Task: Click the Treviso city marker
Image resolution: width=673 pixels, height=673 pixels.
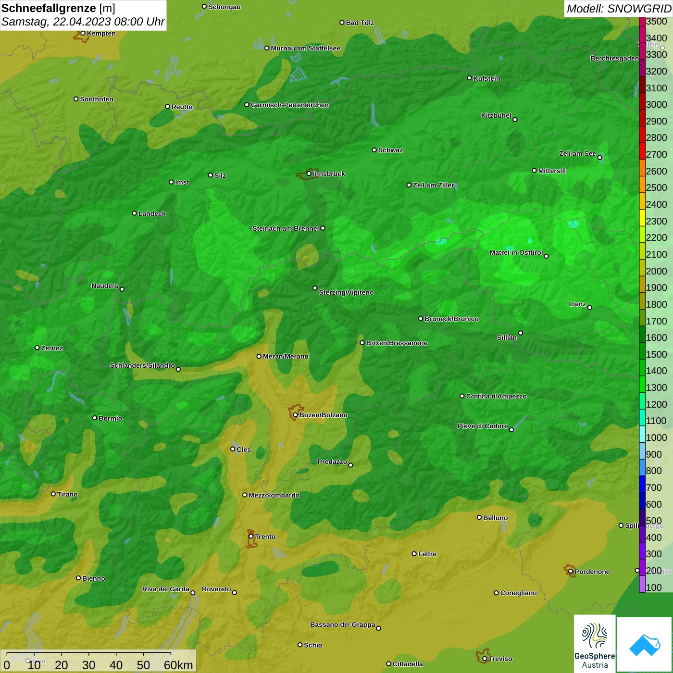Action: click(x=485, y=659)
